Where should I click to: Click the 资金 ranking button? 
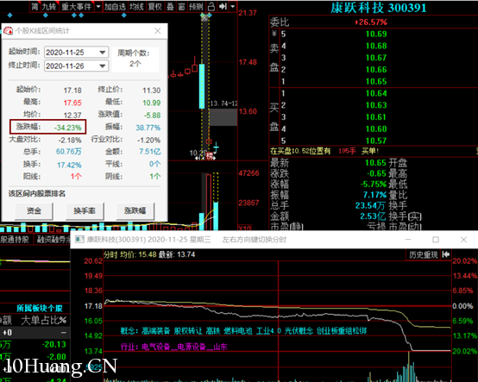coord(34,210)
